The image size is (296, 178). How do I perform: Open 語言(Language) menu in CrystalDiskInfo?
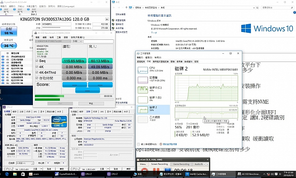pos(66,6)
